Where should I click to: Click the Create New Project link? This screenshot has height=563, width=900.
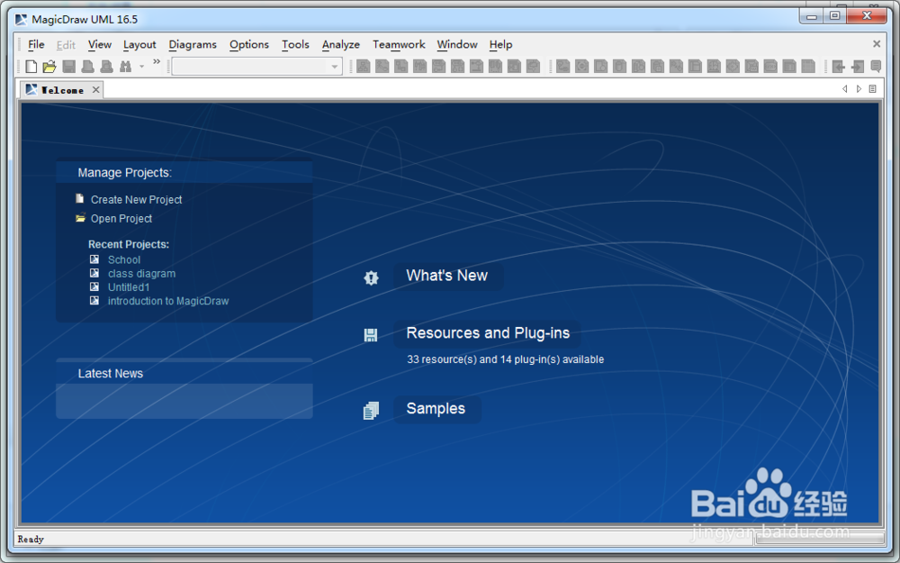click(136, 199)
